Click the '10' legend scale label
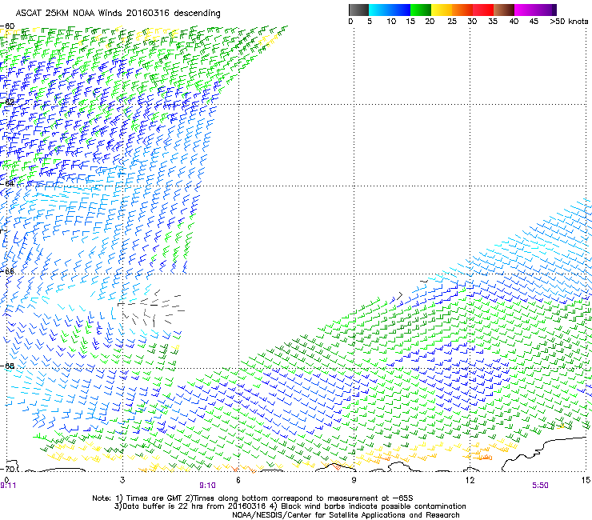The width and height of the screenshot is (592, 520). tap(391, 22)
